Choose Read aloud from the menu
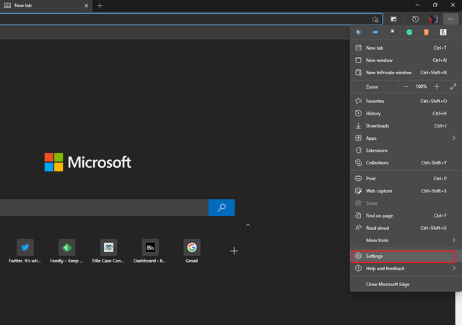Screen dimensions: 462x325 coord(406,228)
